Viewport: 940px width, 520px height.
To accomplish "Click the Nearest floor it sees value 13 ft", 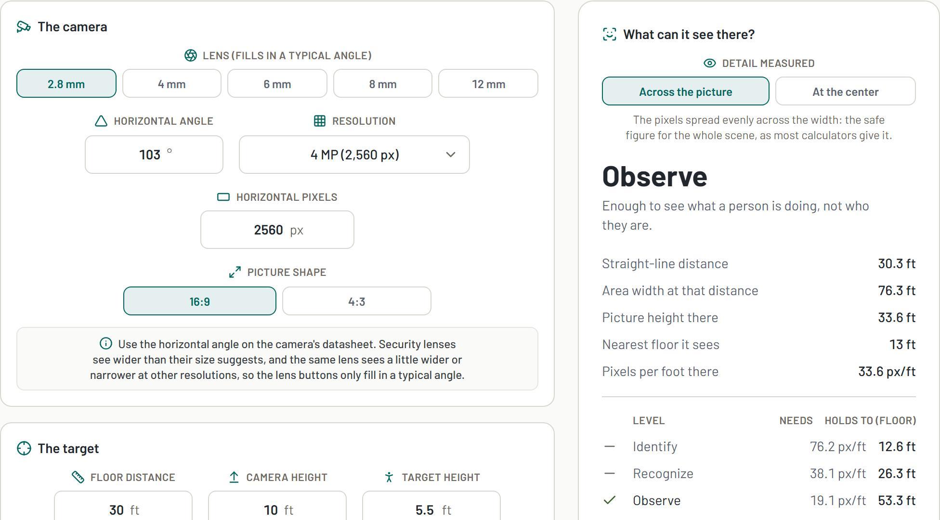I will (x=902, y=344).
